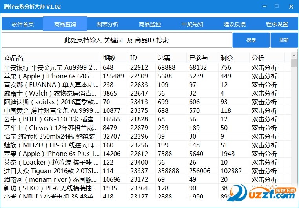Open the 软件首页 tab

point(22,24)
